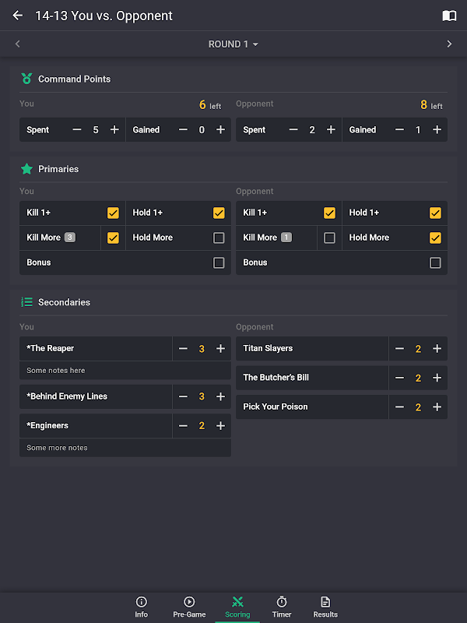Viewport: 467px width, 623px height.
Task: Select the Behind Enemy Lines secondary
Action: click(x=93, y=396)
